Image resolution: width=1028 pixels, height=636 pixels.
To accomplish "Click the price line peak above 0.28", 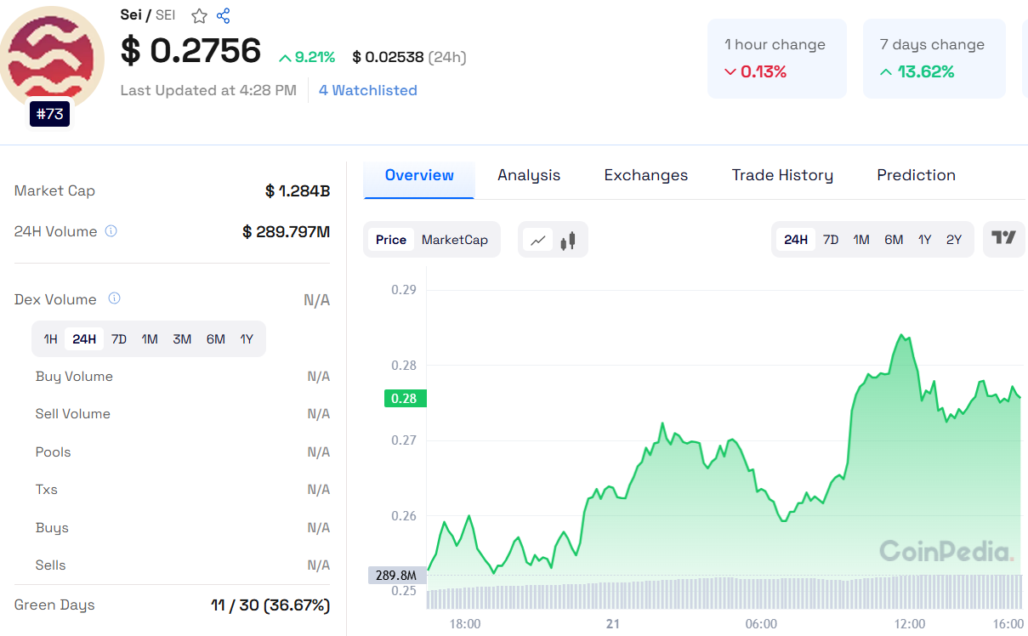I will [902, 336].
